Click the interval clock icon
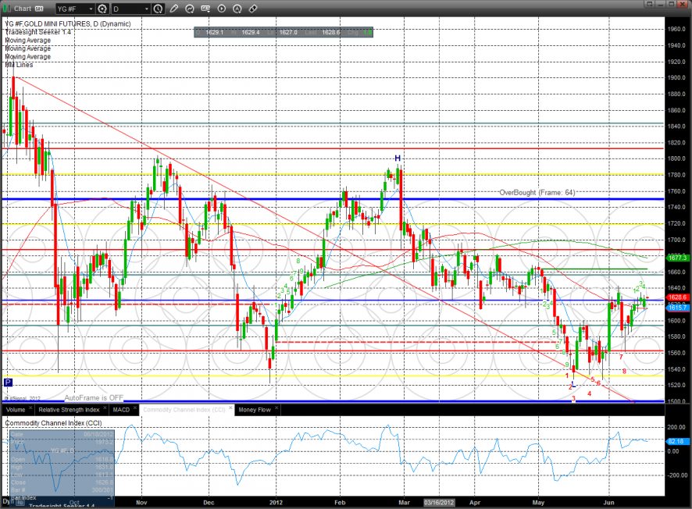692x509 pixels. 159,9
